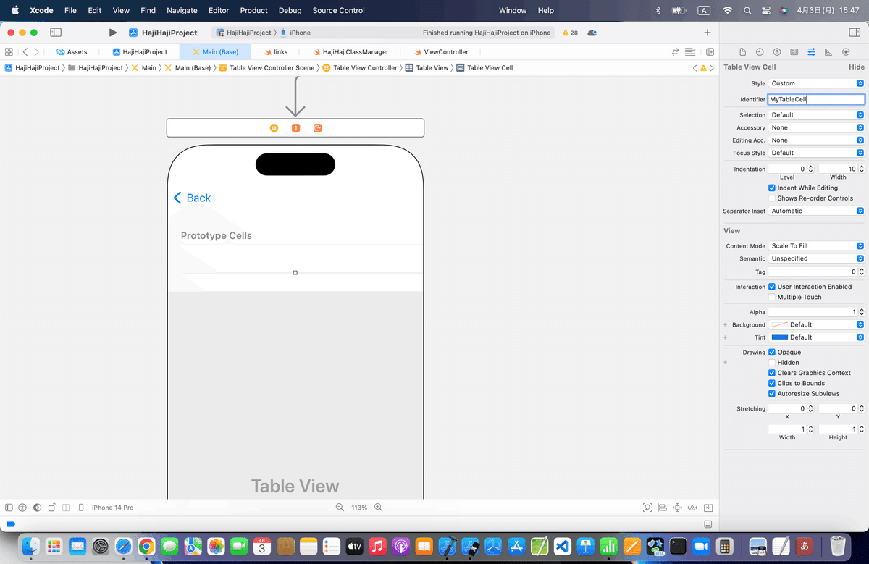Click the Back button in the canvas
This screenshot has width=869, height=564.
pyautogui.click(x=193, y=198)
